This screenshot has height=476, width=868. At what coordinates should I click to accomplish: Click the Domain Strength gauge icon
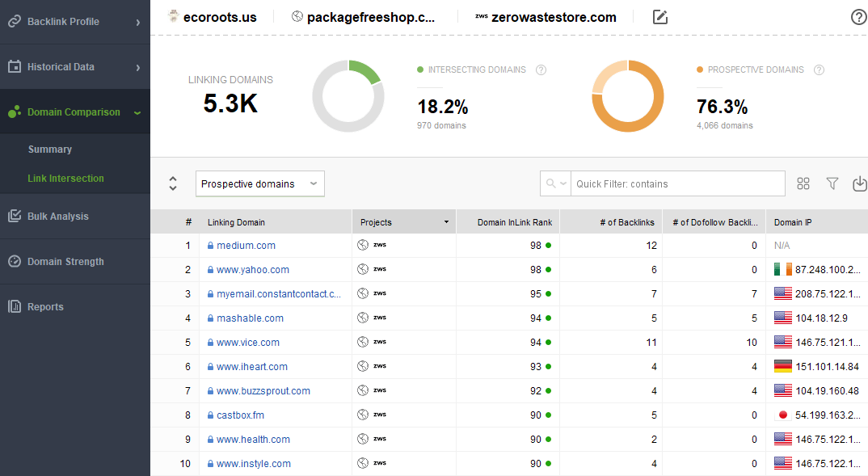(15, 261)
